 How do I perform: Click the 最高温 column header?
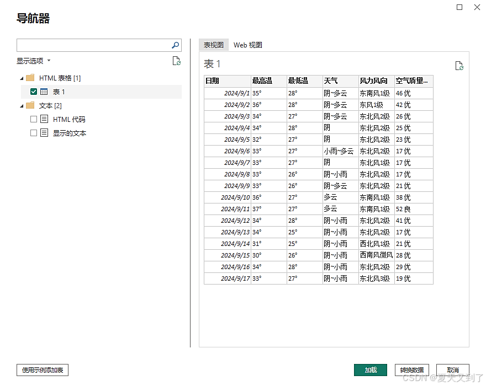click(x=269, y=81)
